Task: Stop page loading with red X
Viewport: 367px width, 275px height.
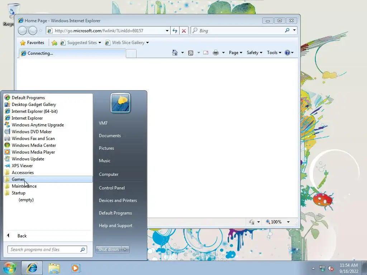Action: pyautogui.click(x=184, y=31)
